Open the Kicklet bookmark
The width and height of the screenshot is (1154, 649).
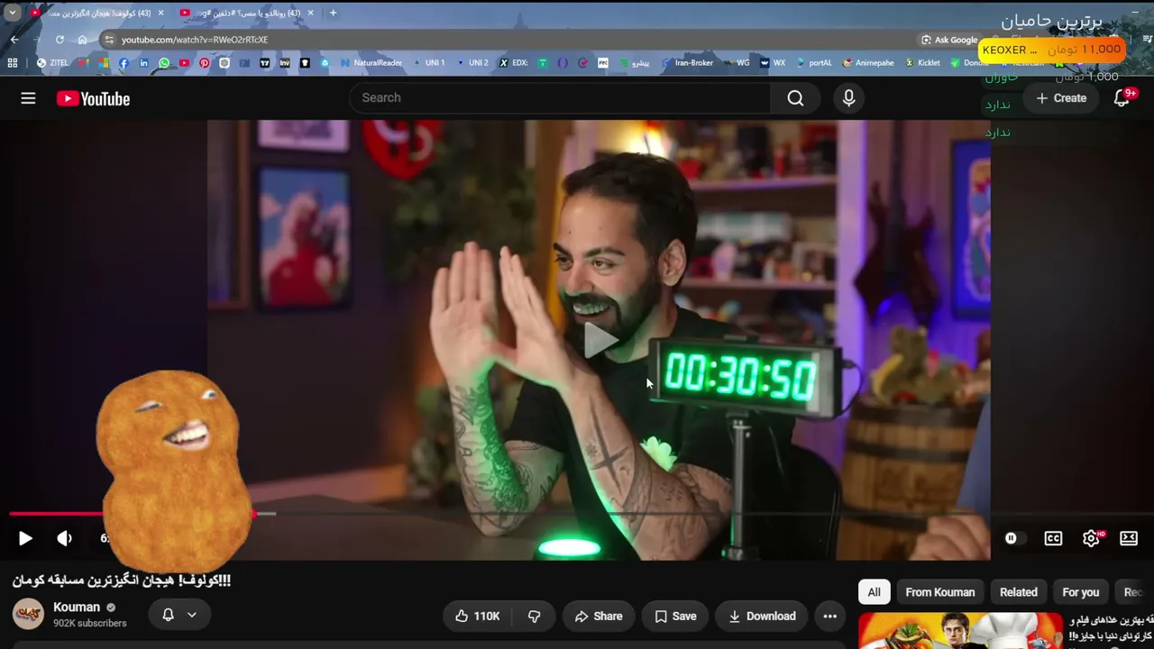pyautogui.click(x=922, y=63)
